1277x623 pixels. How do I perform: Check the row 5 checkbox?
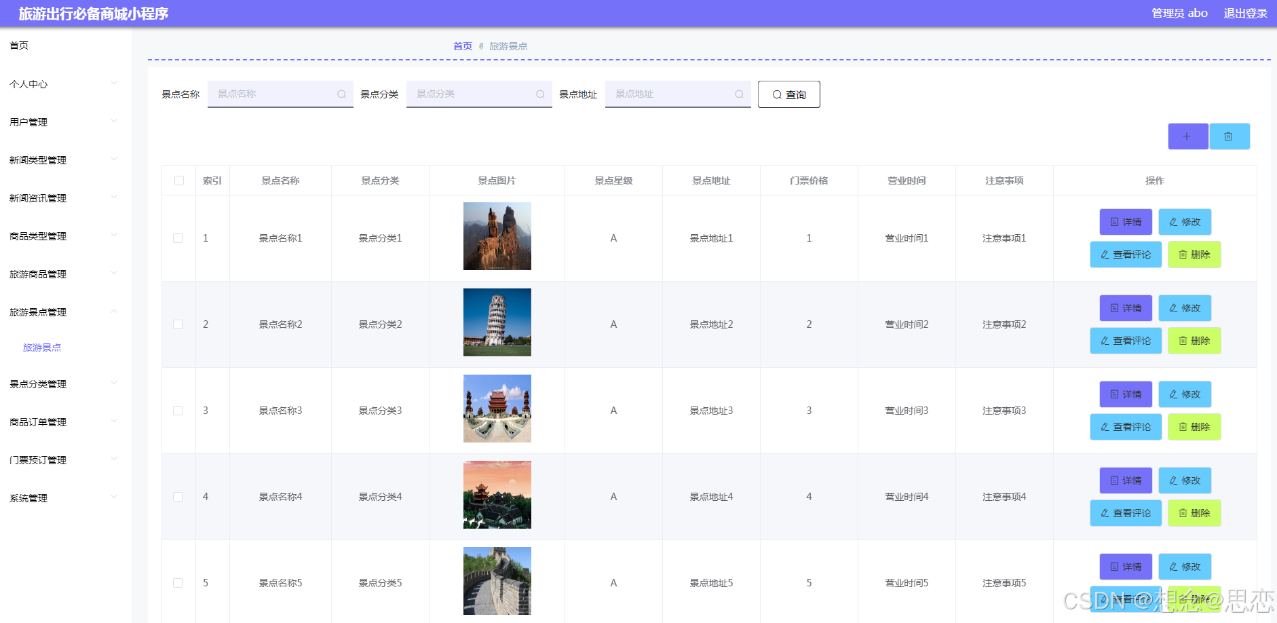click(x=178, y=583)
